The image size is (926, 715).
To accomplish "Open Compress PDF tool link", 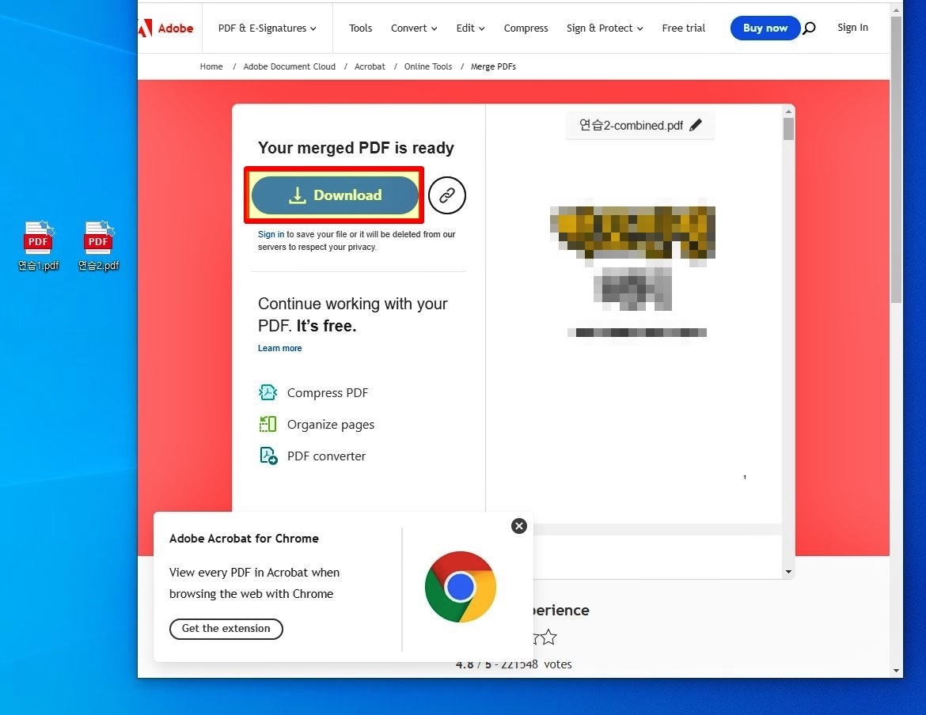I will [328, 393].
